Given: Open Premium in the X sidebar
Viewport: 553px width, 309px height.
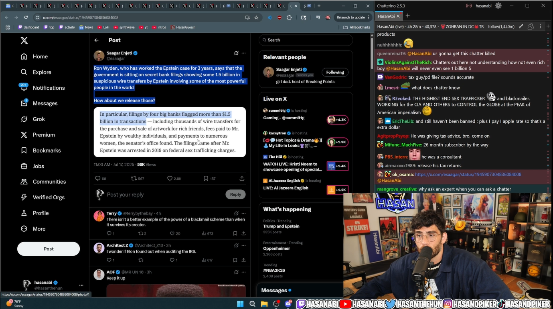Looking at the screenshot, I should (x=38, y=135).
